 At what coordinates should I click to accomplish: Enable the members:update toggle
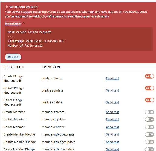149,120
